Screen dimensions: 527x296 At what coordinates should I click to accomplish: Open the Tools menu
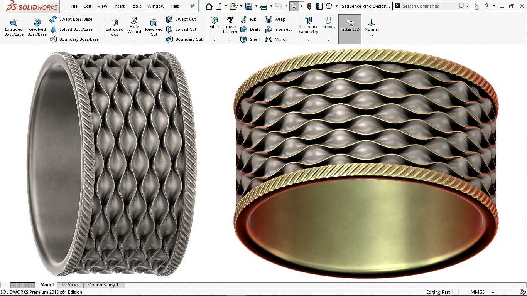(136, 6)
